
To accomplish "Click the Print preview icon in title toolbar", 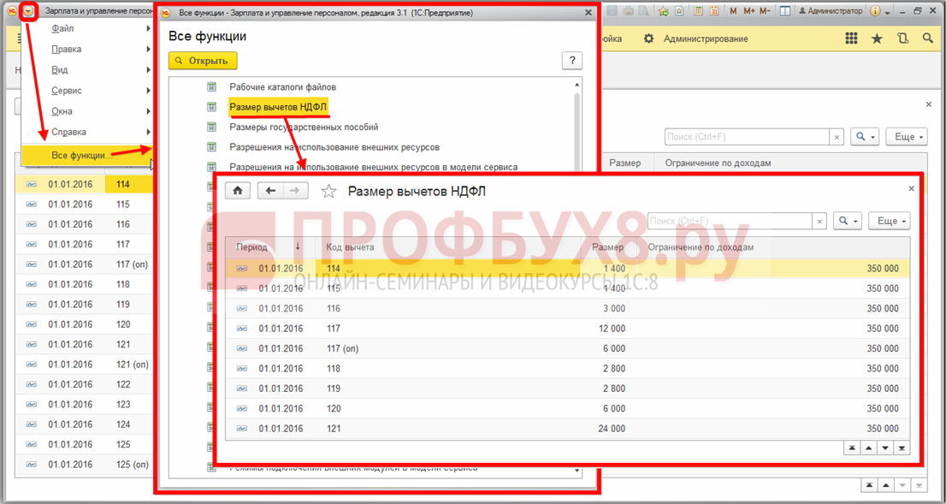I will 644,11.
